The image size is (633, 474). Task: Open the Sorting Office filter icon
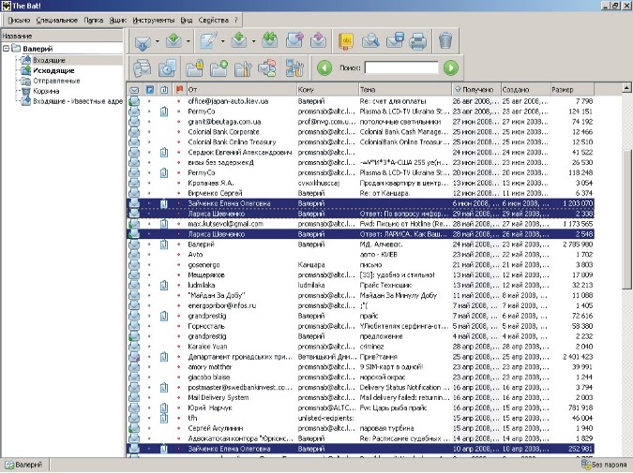tap(267, 67)
